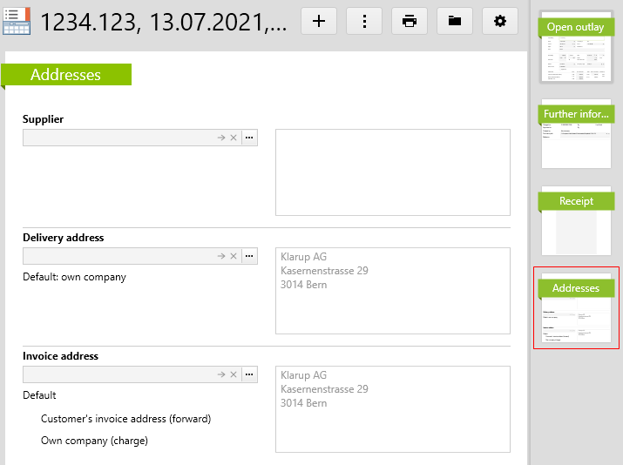Open Invoice address lookup ellipsis button

click(x=249, y=374)
